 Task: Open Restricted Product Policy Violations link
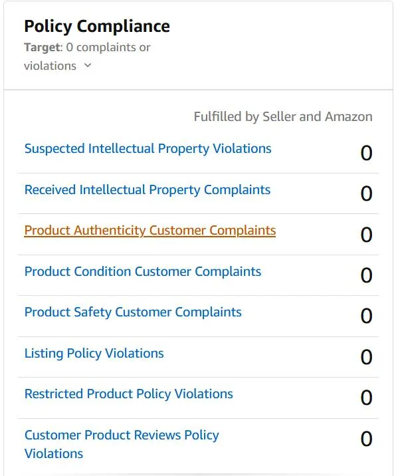tap(129, 394)
